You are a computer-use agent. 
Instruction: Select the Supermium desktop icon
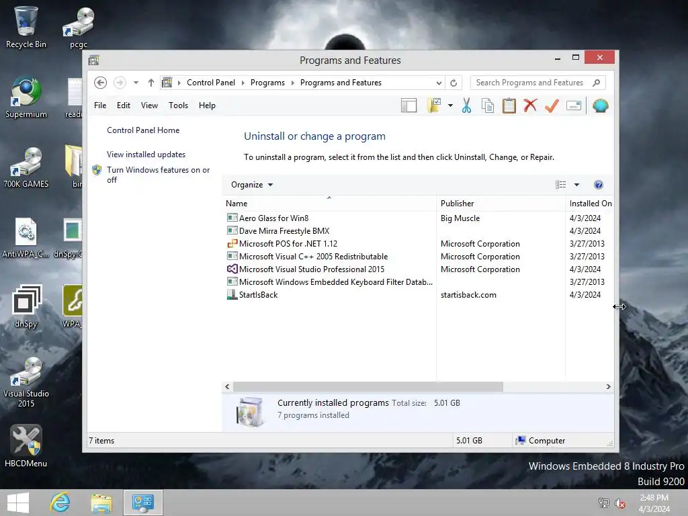pyautogui.click(x=26, y=97)
